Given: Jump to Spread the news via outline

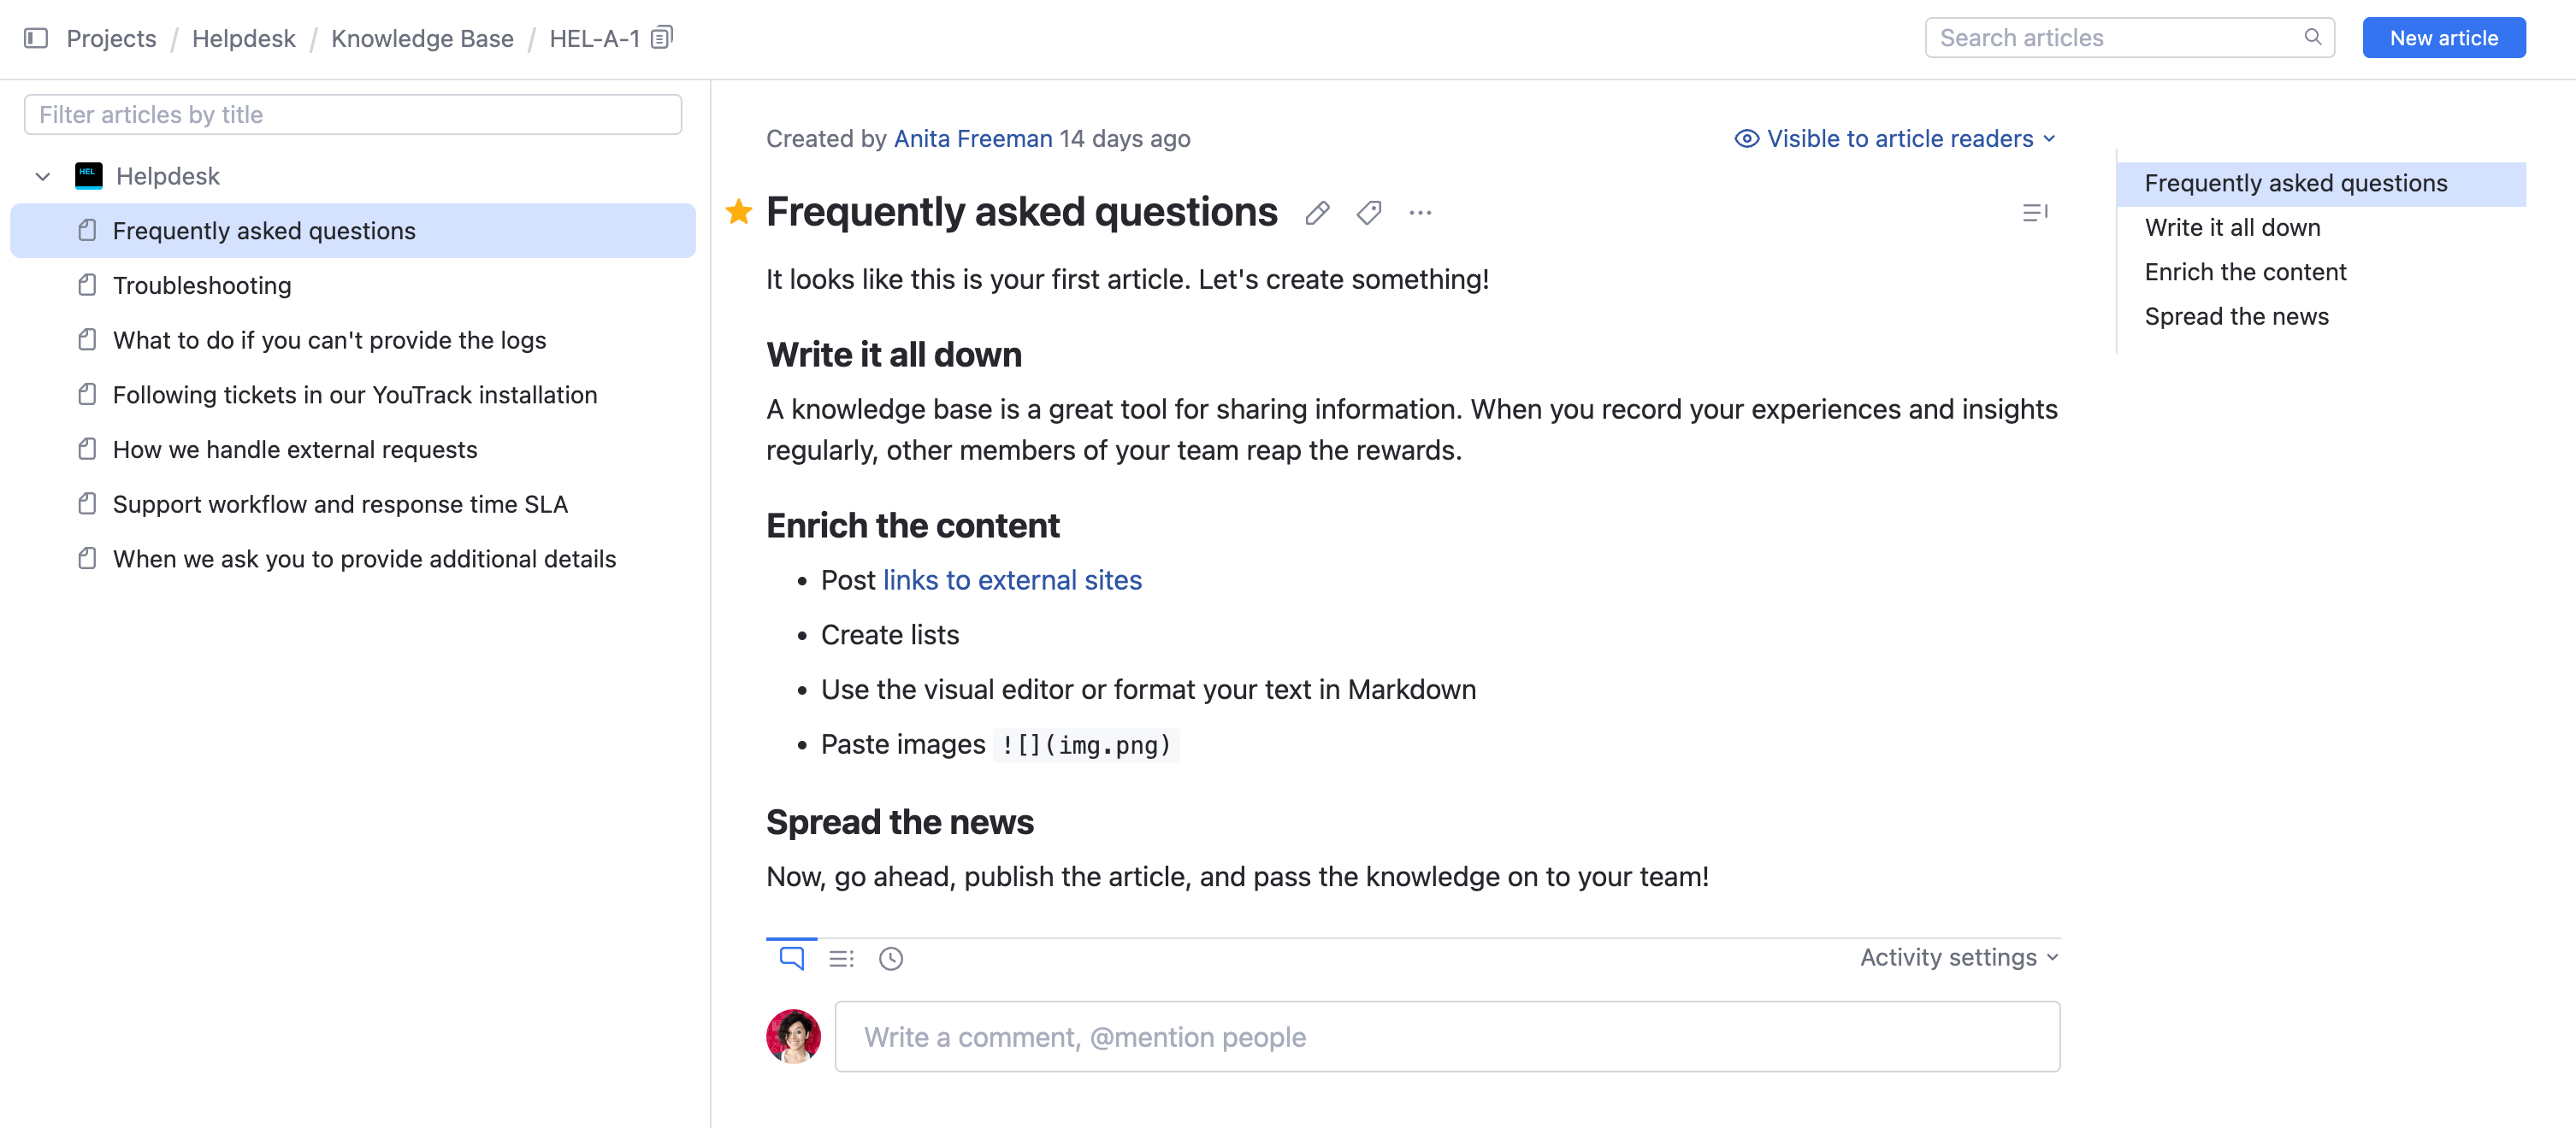Looking at the screenshot, I should point(2237,315).
